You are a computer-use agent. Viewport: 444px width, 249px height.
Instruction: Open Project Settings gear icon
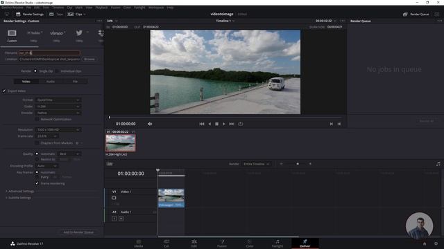436,243
